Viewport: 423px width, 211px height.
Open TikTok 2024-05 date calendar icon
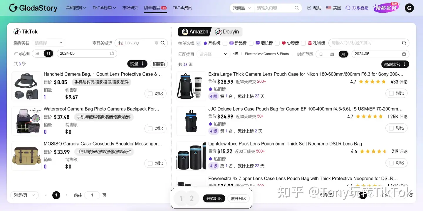click(x=112, y=53)
